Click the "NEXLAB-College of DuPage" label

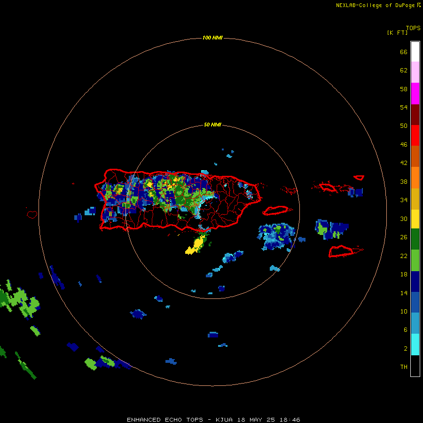click(x=375, y=5)
